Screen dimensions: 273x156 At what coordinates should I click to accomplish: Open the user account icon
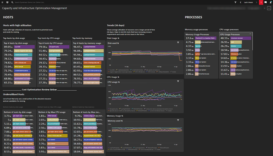point(271,2)
